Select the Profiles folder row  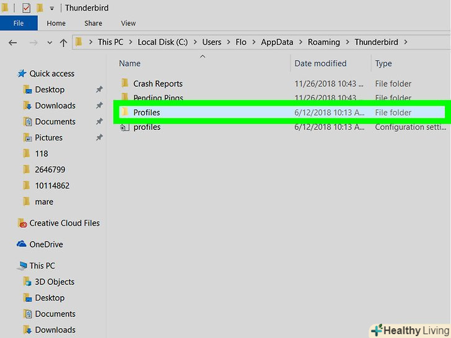coord(282,113)
